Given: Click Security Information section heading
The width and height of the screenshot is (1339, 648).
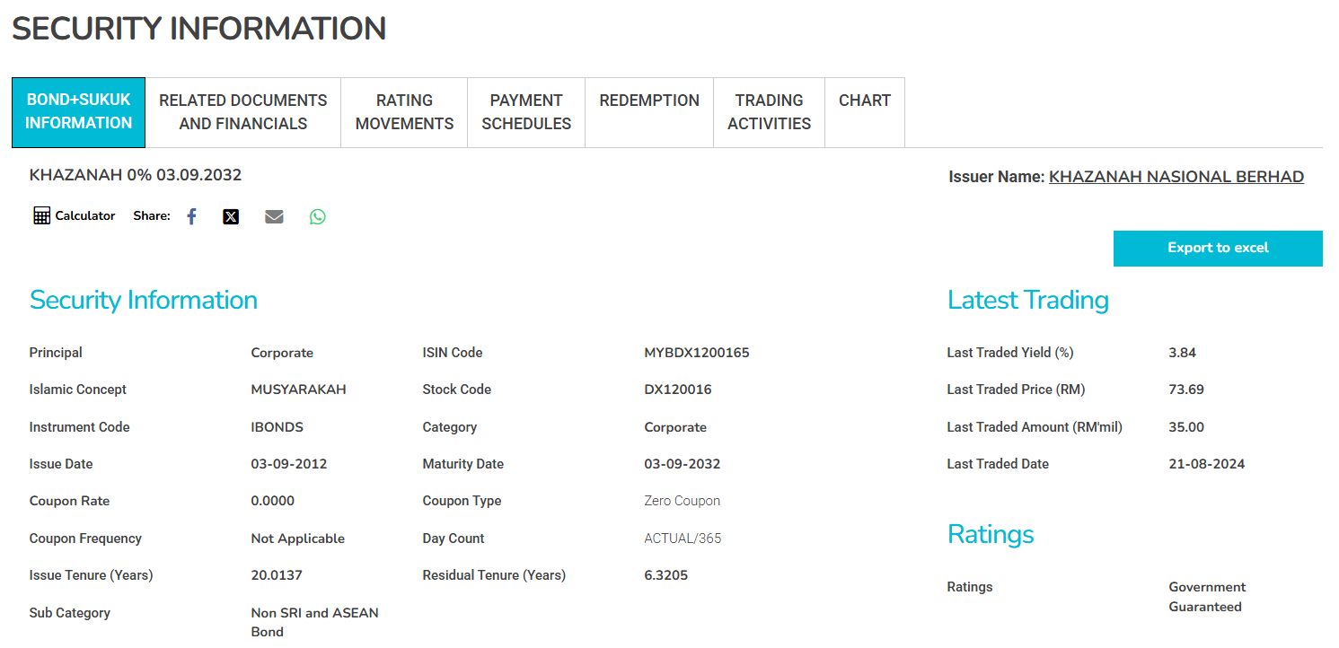Looking at the screenshot, I should [x=144, y=300].
